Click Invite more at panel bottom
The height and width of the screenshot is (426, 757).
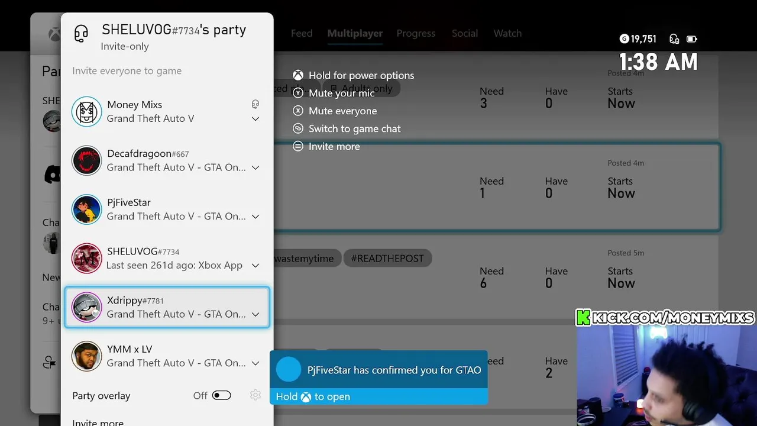[98, 422]
